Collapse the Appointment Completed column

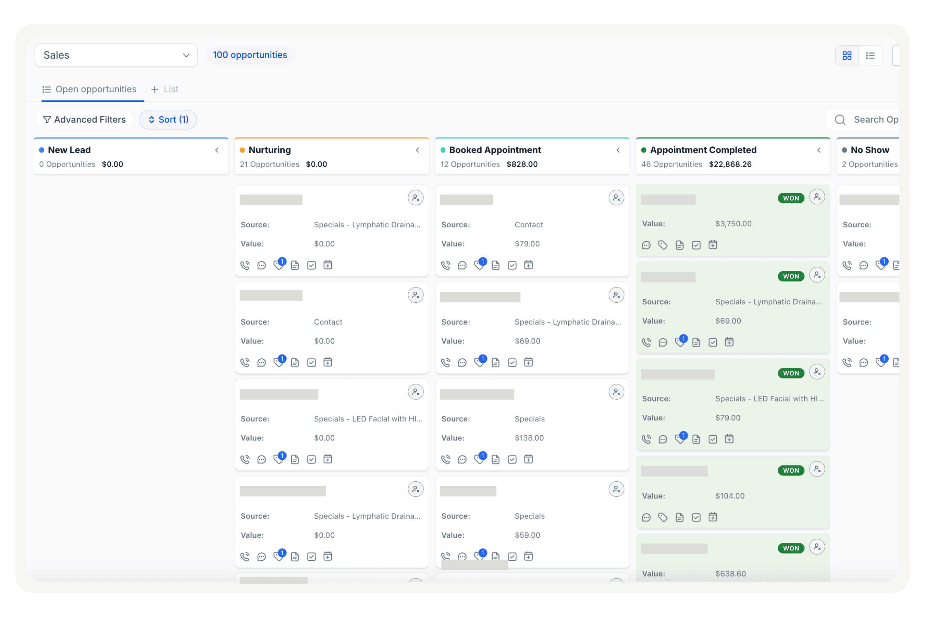click(819, 150)
